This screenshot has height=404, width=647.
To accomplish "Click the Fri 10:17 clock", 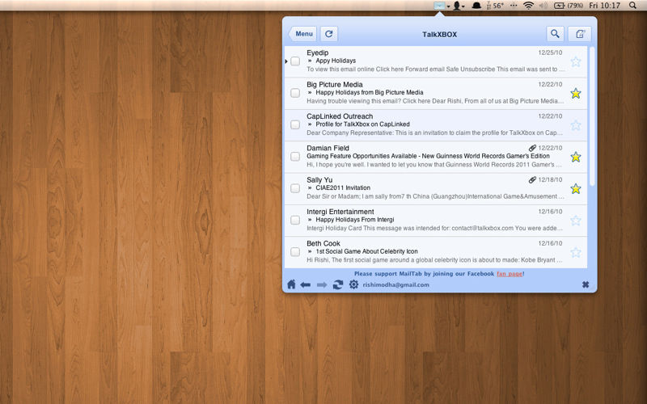I will tap(604, 6).
